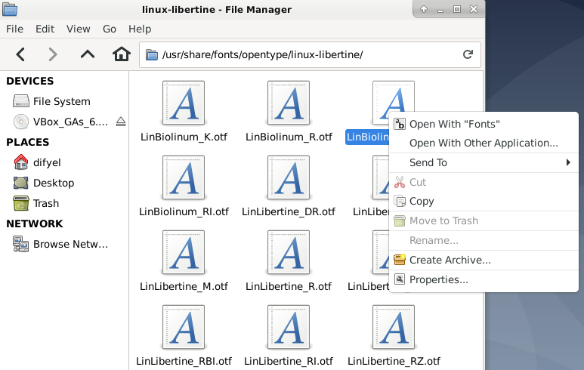Click the location path field
The height and width of the screenshot is (370, 584).
310,54
